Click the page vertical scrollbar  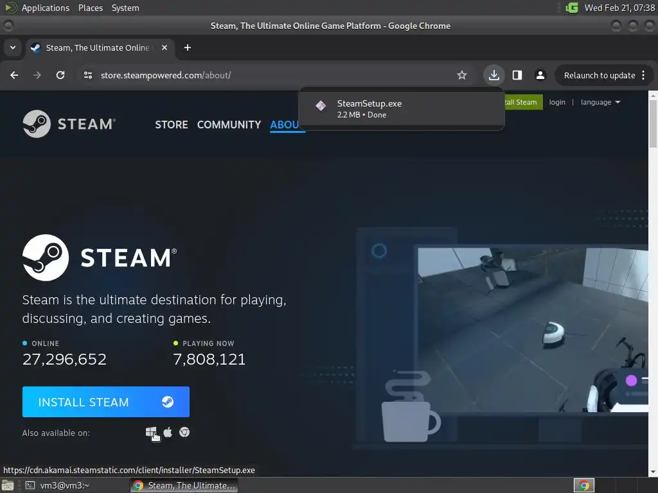[x=653, y=124]
